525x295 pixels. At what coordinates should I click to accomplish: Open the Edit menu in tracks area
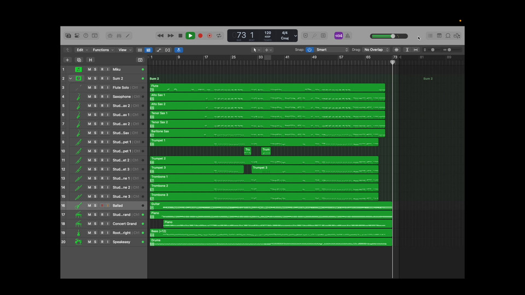[82, 50]
